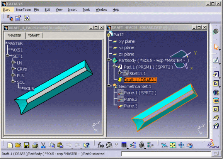Image resolution: width=223 pixels, height=159 pixels.
Task: Click the Cut scissors icon
Action: pyautogui.click(x=43, y=145)
